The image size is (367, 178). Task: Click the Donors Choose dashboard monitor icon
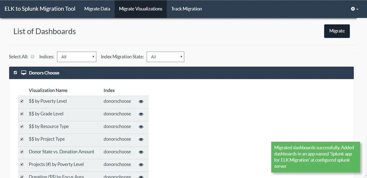coord(23,73)
